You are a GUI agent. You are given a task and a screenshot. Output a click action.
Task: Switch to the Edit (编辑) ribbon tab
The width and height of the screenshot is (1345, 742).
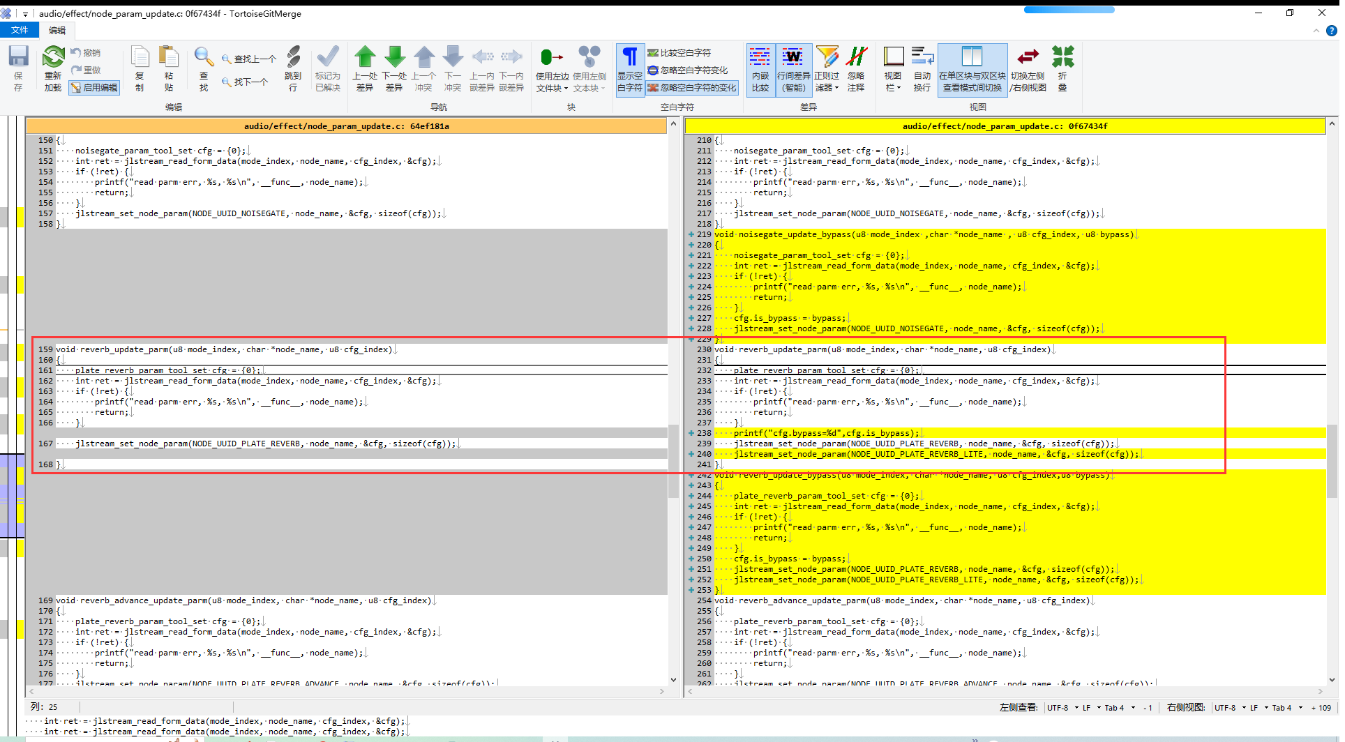point(57,30)
